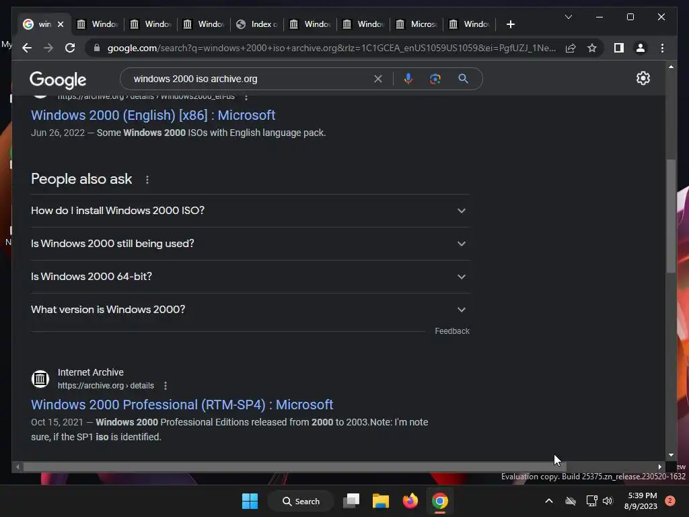Expand What version is Windows 2000
Screen dimensions: 689x517
click(x=250, y=310)
